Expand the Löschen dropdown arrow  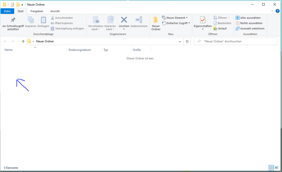[124, 29]
